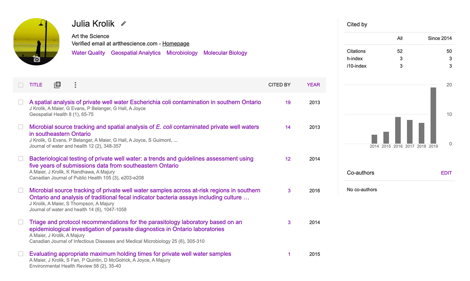The height and width of the screenshot is (281, 470).
Task: Click the 'CITED BY' column header
Action: tap(279, 85)
